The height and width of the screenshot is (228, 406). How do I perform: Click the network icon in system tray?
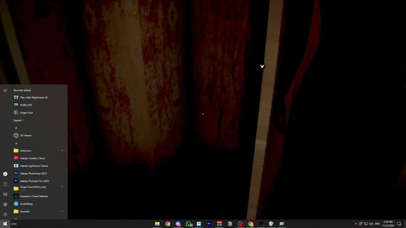[366, 224]
